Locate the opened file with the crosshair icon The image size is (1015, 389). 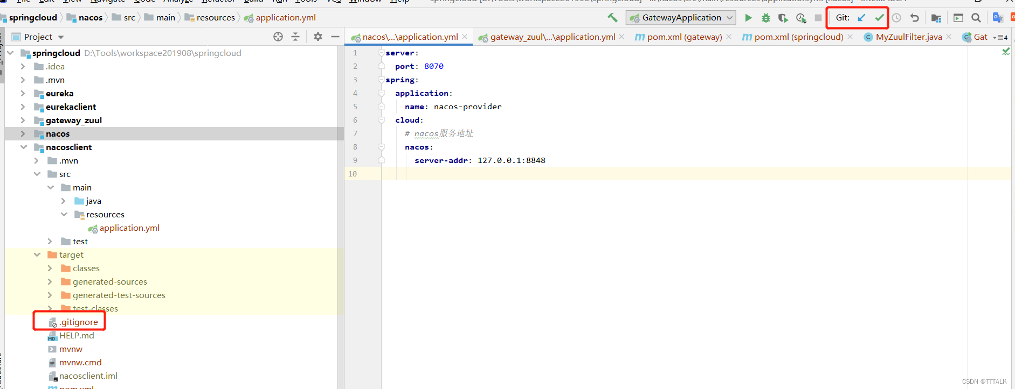(278, 37)
